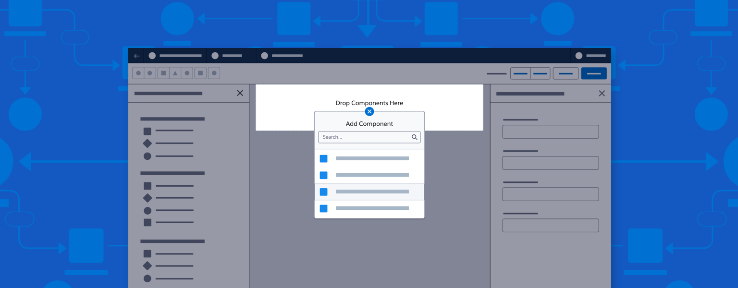Click the Drop Components Here canvas area
The height and width of the screenshot is (288, 738).
[369, 103]
